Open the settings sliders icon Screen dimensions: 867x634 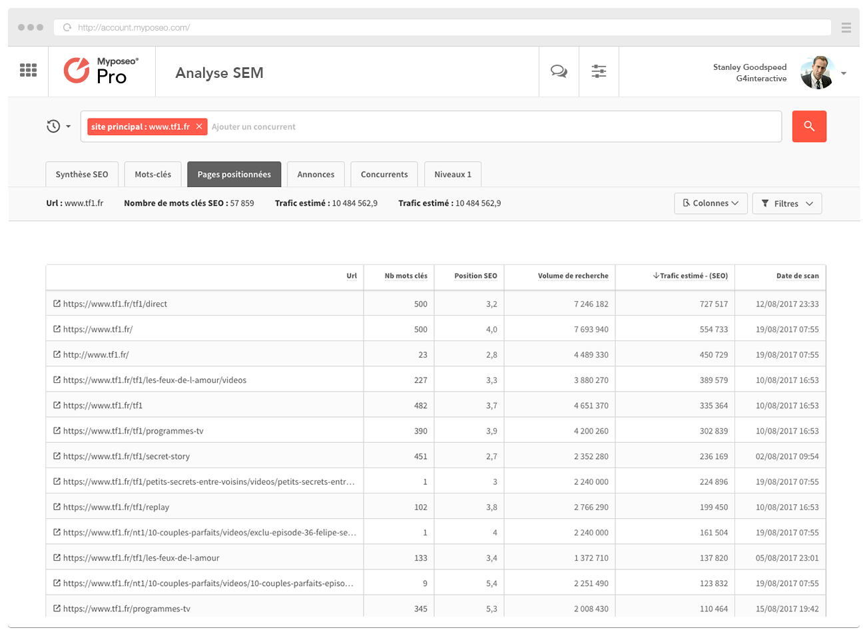[x=599, y=71]
